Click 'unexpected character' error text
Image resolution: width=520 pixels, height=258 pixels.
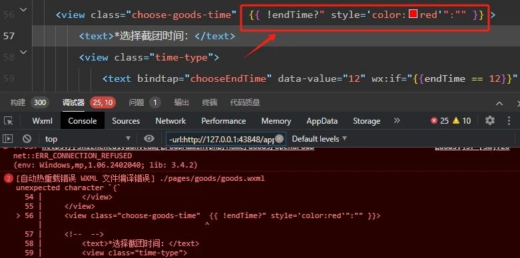pyautogui.click(x=68, y=188)
